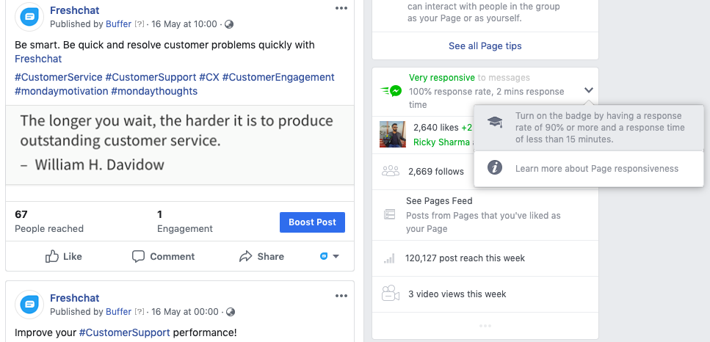The image size is (710, 342).
Task: Open the #mondaythoughts hashtag
Action: (x=154, y=92)
